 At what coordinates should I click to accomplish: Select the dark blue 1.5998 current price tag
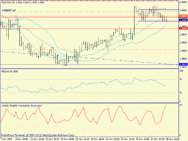[x=183, y=20]
